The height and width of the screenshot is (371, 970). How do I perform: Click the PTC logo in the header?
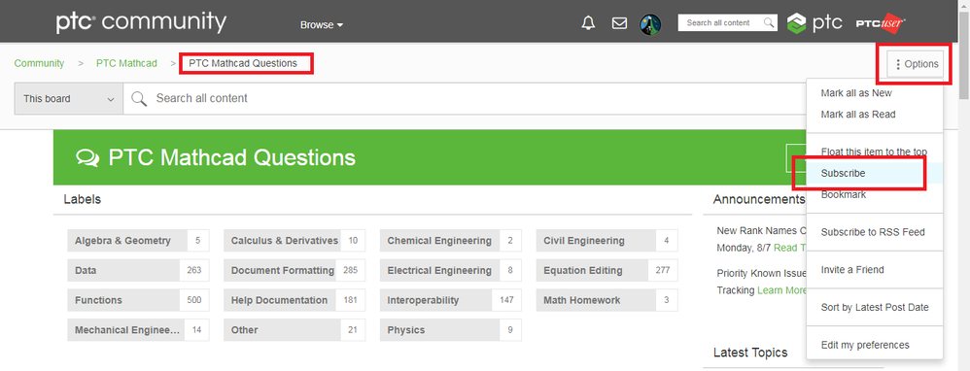(x=814, y=23)
